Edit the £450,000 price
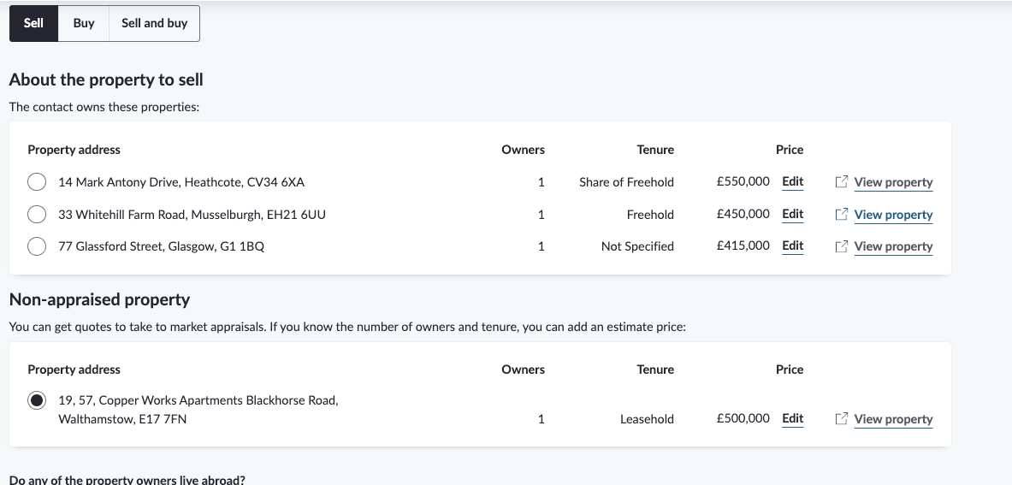Viewport: 1012px width, 485px height. [x=792, y=214]
